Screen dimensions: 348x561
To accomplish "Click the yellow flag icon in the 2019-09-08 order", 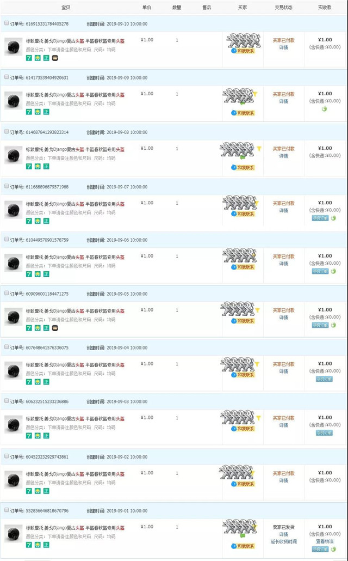I will [259, 148].
